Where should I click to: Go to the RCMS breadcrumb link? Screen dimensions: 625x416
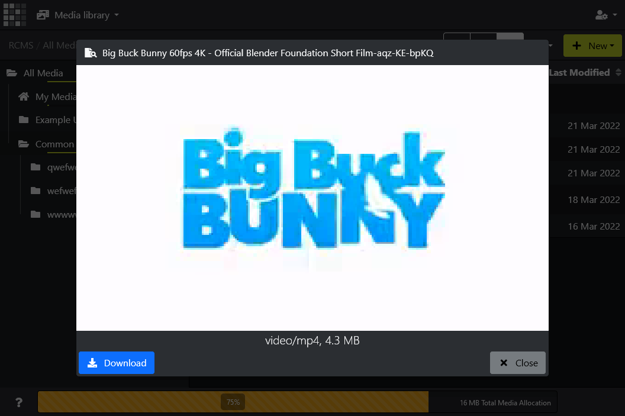pyautogui.click(x=21, y=46)
